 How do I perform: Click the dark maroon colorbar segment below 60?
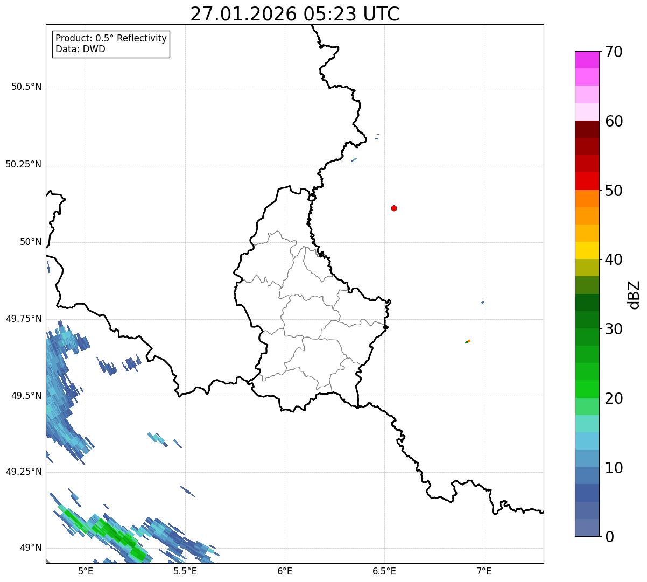[x=587, y=129]
